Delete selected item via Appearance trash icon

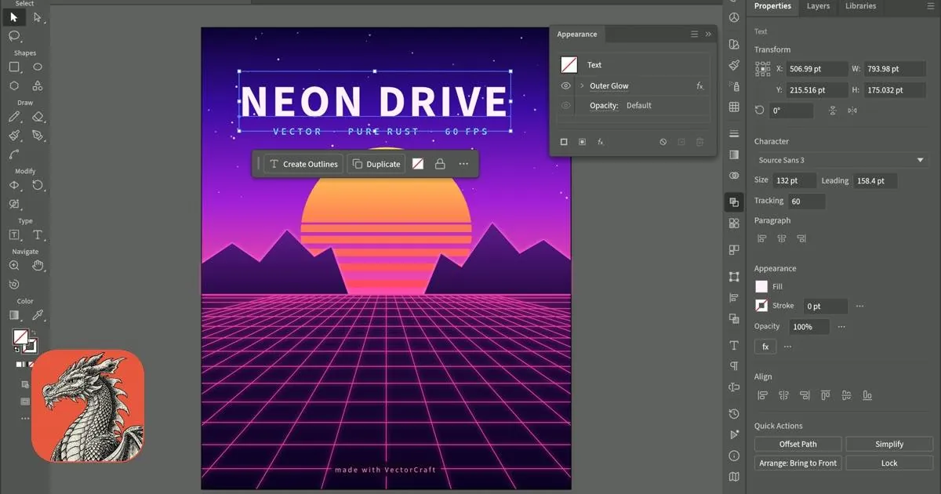point(700,142)
